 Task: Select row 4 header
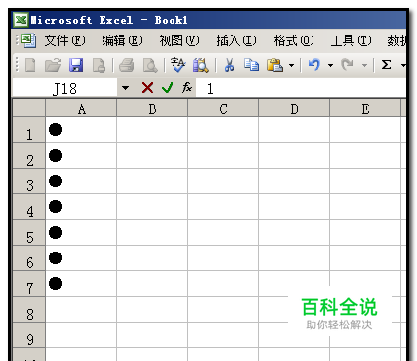pyautogui.click(x=29, y=207)
